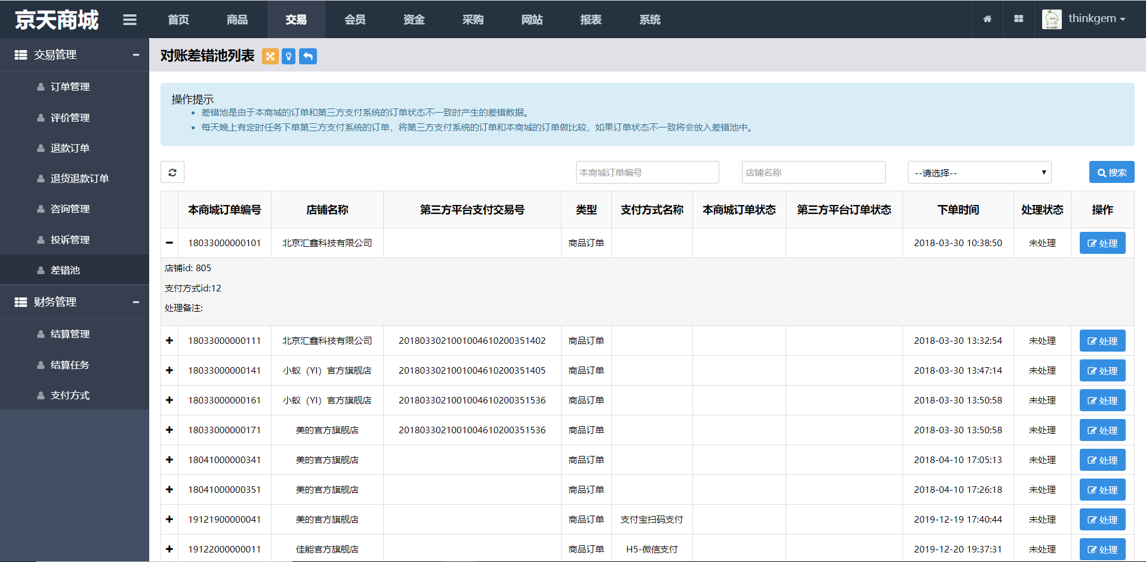Click user icon beside 结算管理
Image resolution: width=1146 pixels, height=562 pixels.
coord(41,334)
